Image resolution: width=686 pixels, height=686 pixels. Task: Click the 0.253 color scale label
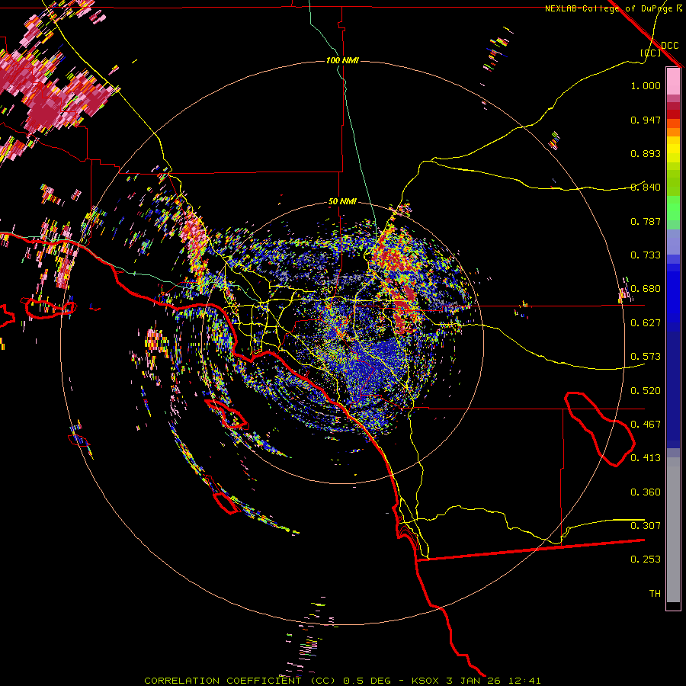tap(646, 559)
